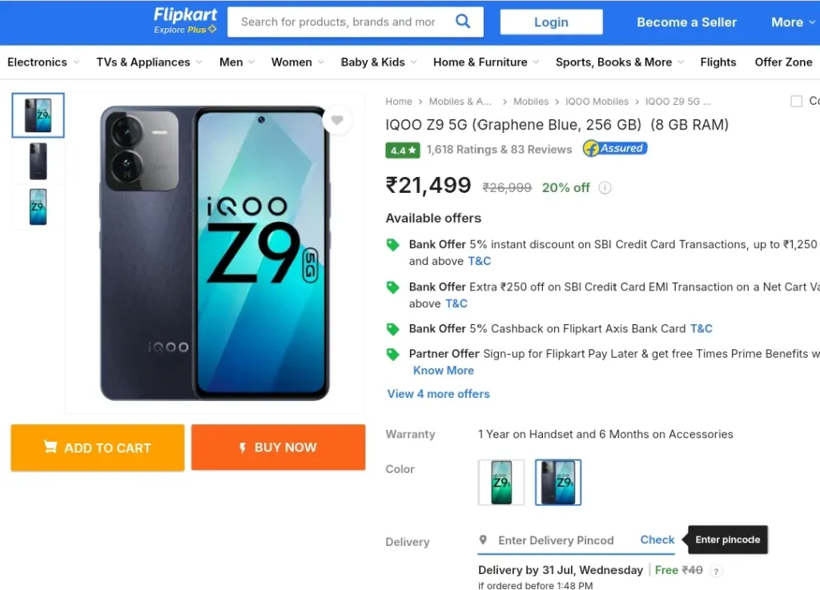The height and width of the screenshot is (590, 820).
Task: Select the second phone back-view thumbnail
Action: point(38,161)
